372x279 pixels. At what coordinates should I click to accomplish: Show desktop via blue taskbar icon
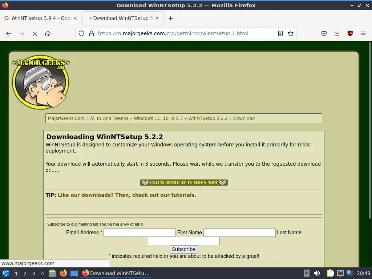[x=74, y=273]
